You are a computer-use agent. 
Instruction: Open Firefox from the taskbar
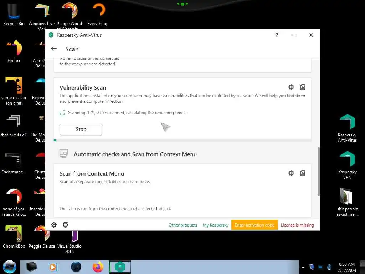point(98,267)
